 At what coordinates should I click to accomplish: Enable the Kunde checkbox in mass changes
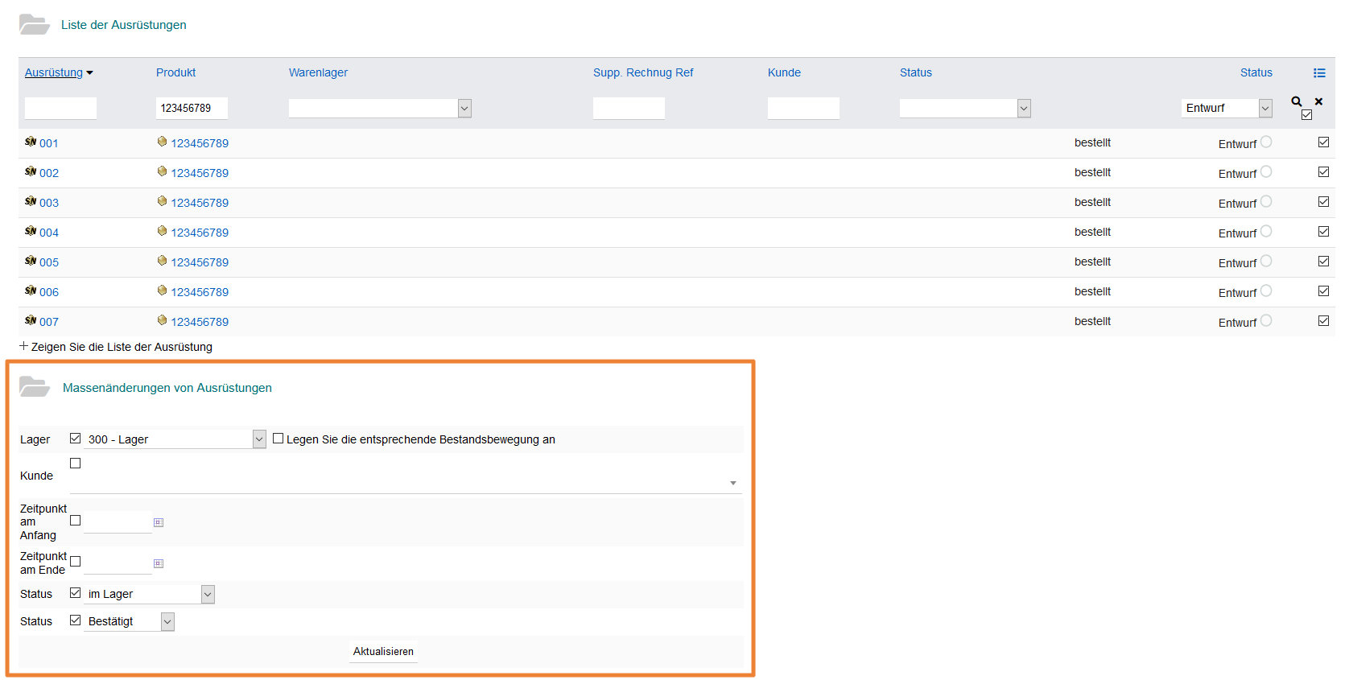coord(76,464)
